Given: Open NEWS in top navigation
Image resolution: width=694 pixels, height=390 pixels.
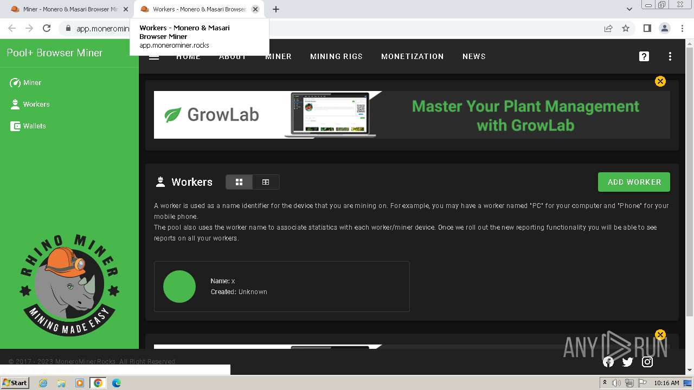Looking at the screenshot, I should pyautogui.click(x=474, y=56).
